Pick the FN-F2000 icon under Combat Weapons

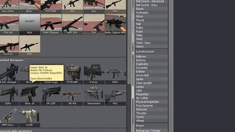click(72, 74)
